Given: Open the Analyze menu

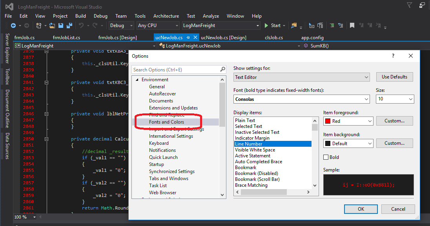Looking at the screenshot, I should pyautogui.click(x=211, y=16).
